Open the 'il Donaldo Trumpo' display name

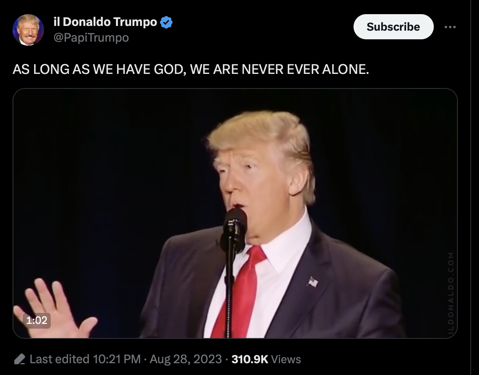[x=105, y=22]
